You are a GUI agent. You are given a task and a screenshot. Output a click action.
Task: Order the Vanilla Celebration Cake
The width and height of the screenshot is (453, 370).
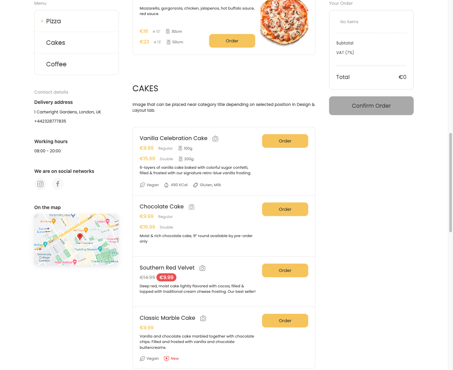[x=285, y=141]
